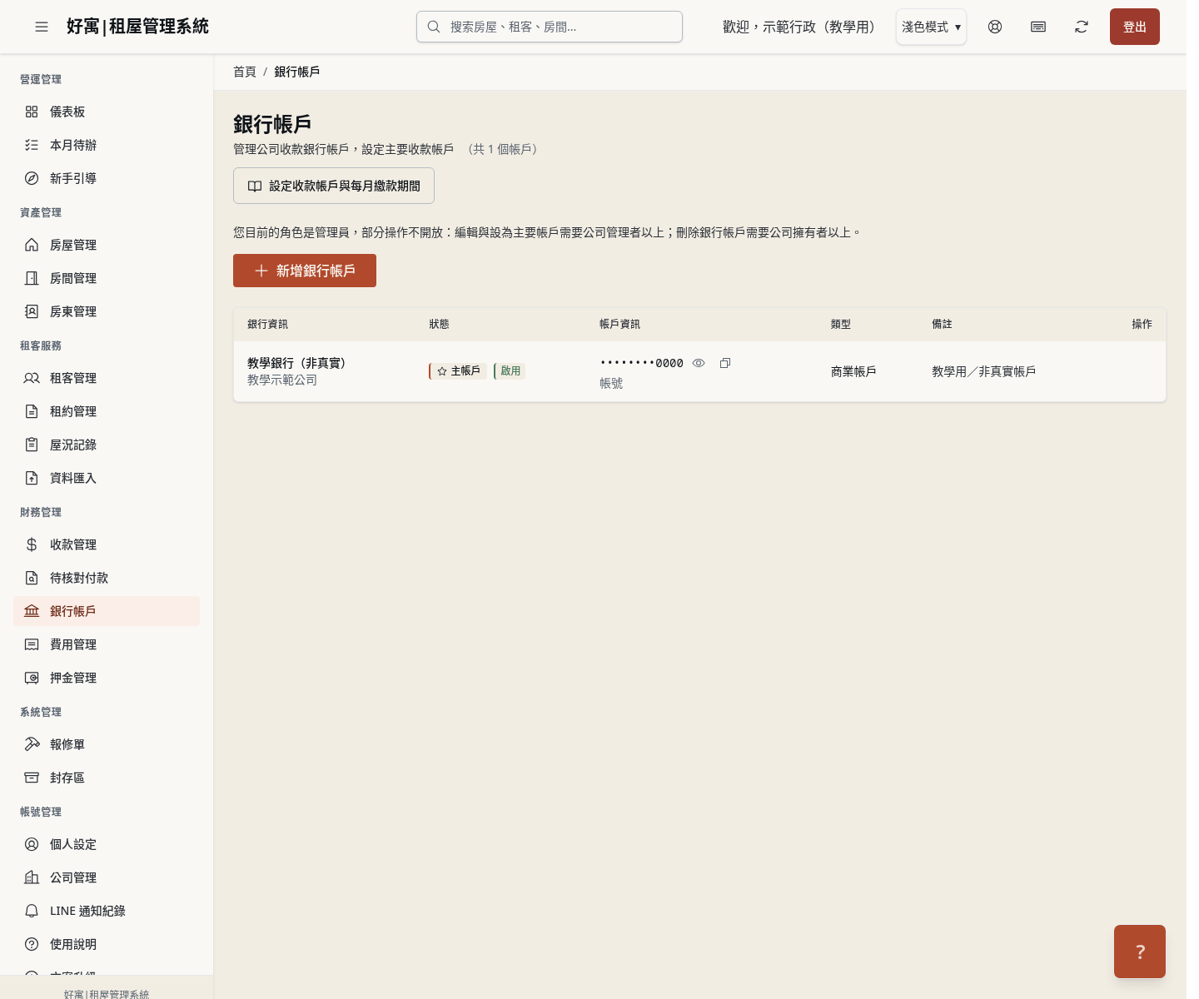Click the compass icon beside 新手引導

(x=32, y=178)
